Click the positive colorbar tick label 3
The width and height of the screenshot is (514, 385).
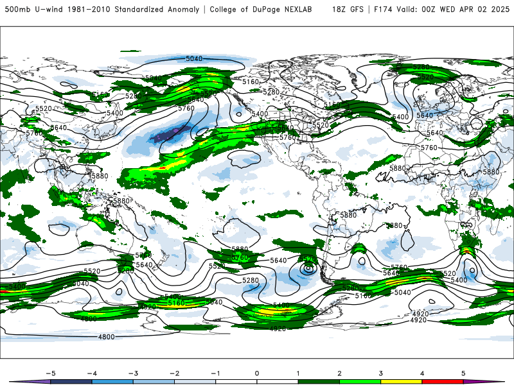(x=380, y=373)
